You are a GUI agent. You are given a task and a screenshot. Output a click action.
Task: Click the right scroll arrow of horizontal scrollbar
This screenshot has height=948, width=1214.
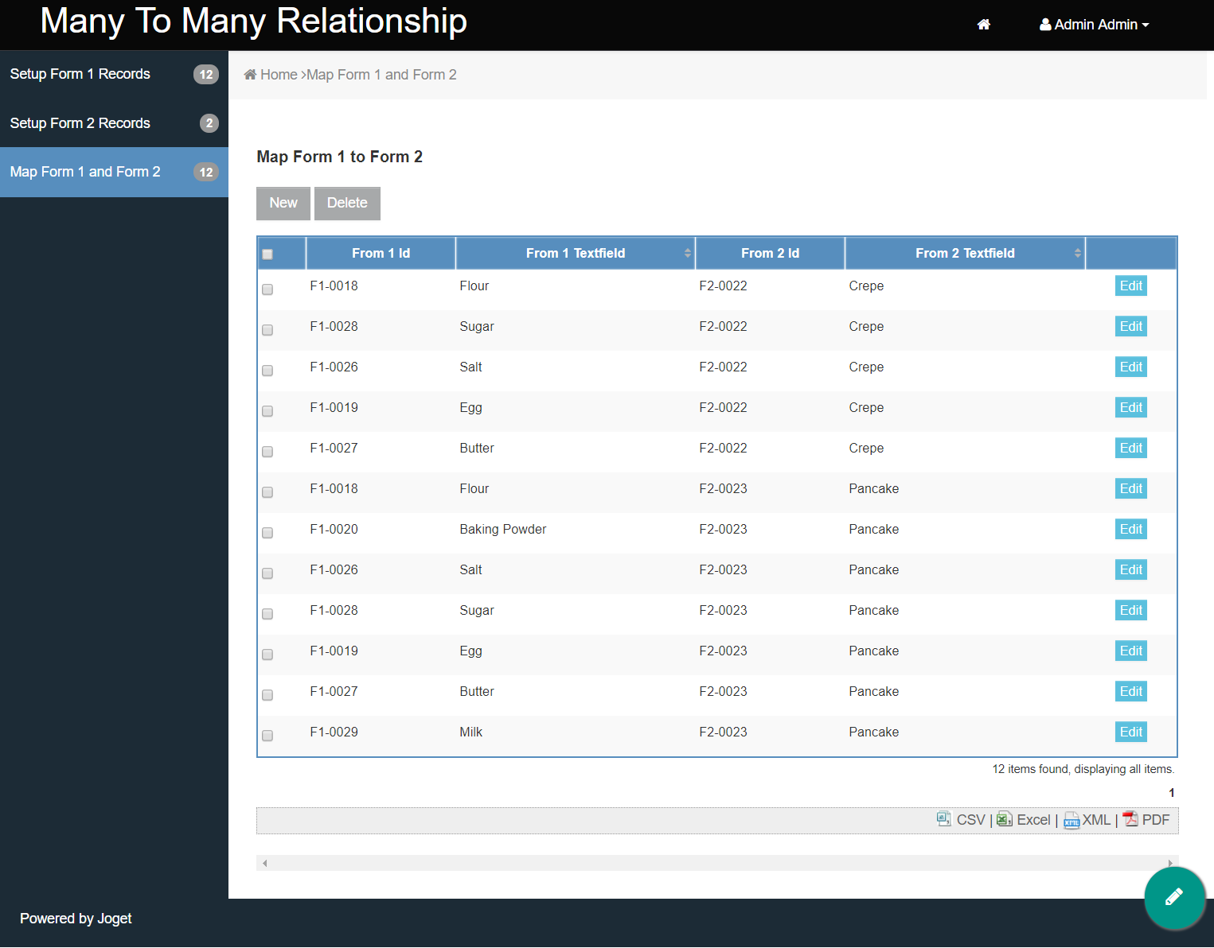[1170, 863]
